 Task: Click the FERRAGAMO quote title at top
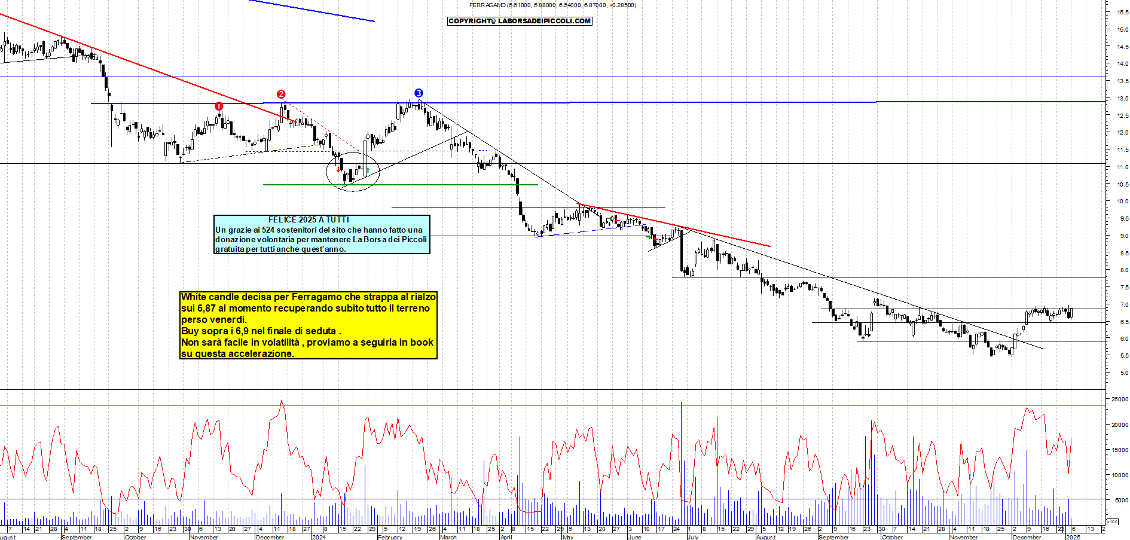point(552,5)
